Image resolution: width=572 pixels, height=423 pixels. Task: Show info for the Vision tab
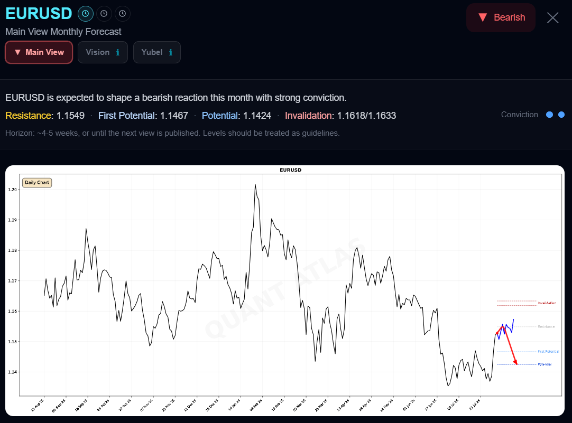117,52
